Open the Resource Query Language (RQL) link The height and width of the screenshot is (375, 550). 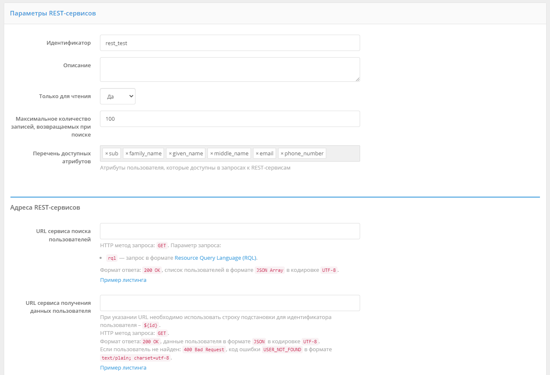216,258
